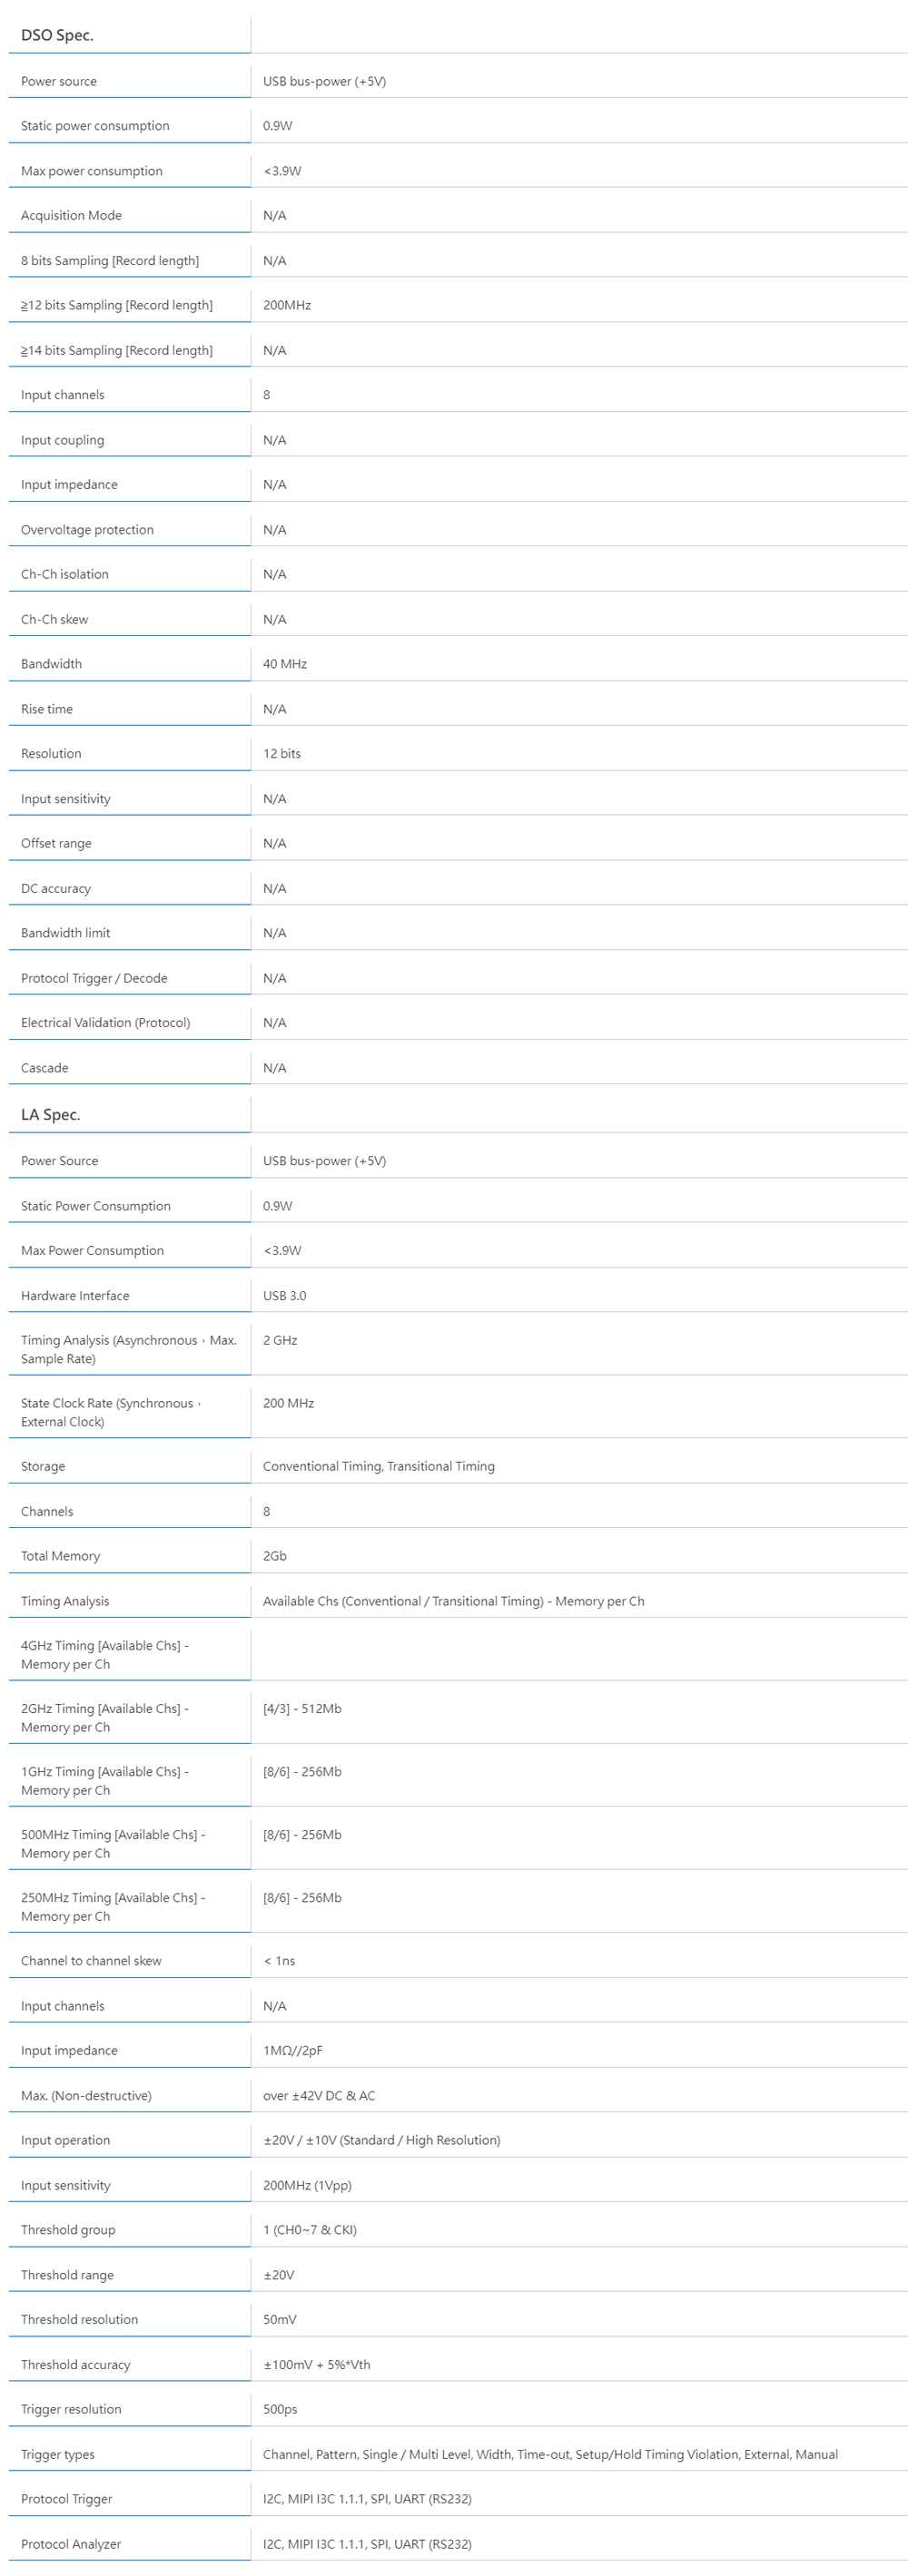Click the Cascade row label
This screenshot has width=908, height=2576.
coord(45,1068)
